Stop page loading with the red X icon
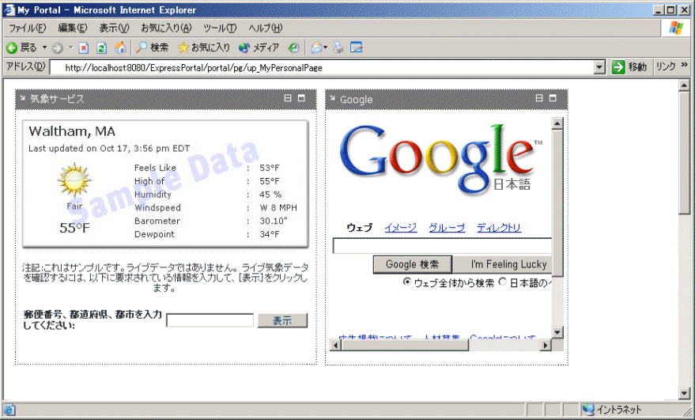 (84, 48)
